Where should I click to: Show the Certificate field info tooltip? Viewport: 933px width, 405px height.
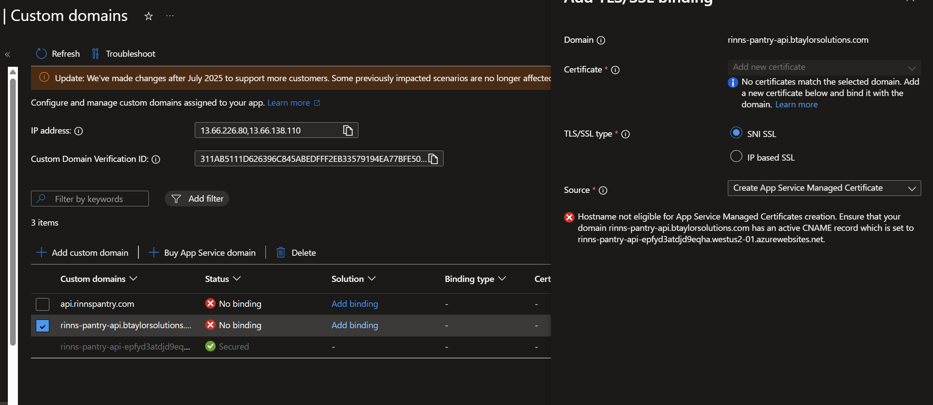click(x=616, y=70)
